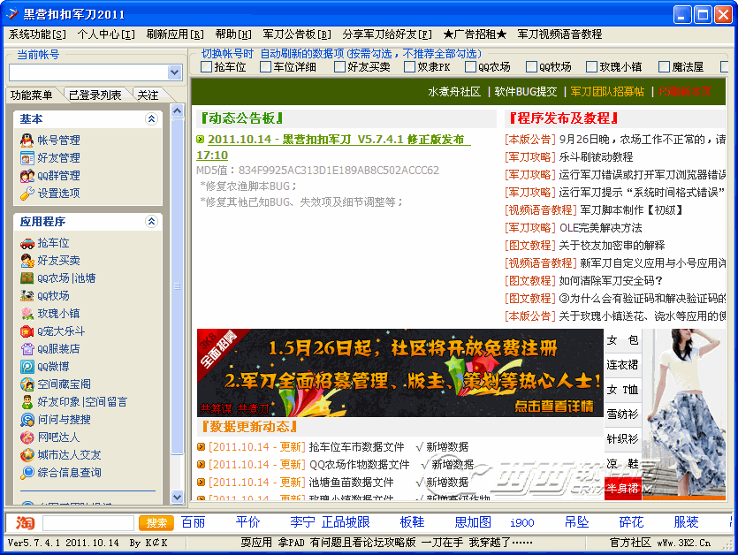Viewport: 738px width, 555px height.
Task: Click the Taobao search input field
Action: (x=88, y=523)
